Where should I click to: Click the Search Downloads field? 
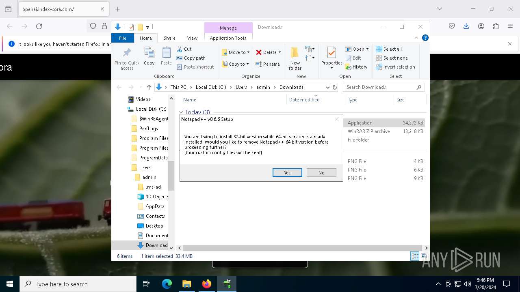point(383,87)
